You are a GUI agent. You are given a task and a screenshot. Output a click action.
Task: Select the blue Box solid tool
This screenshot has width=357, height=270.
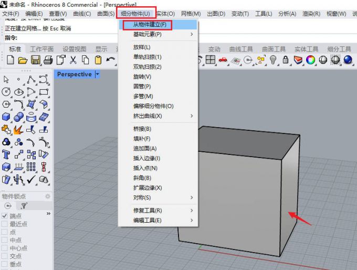[6, 117]
